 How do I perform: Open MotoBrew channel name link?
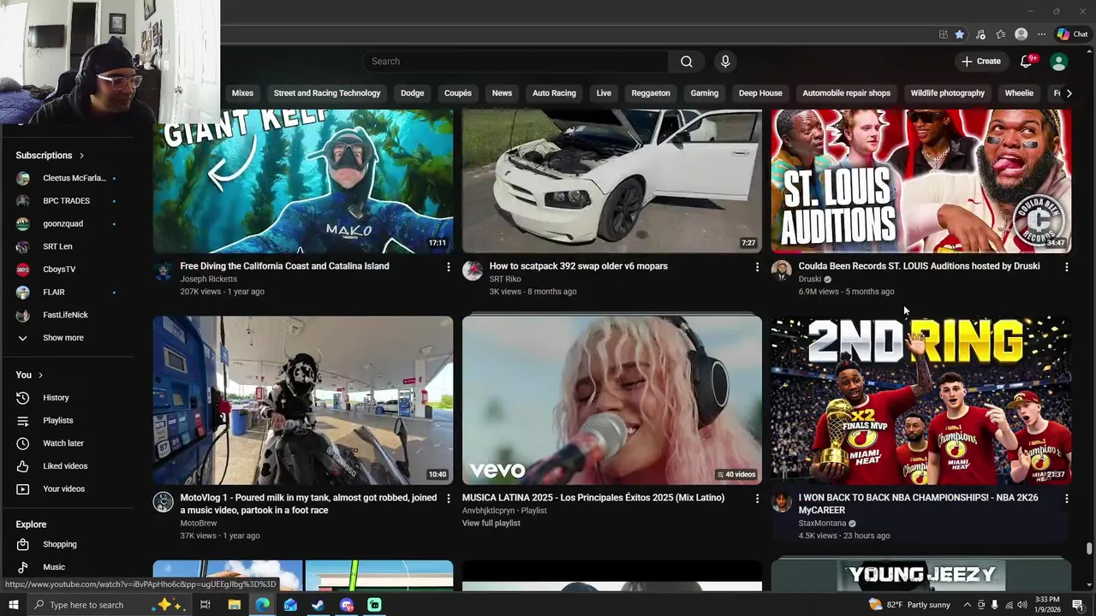click(199, 523)
